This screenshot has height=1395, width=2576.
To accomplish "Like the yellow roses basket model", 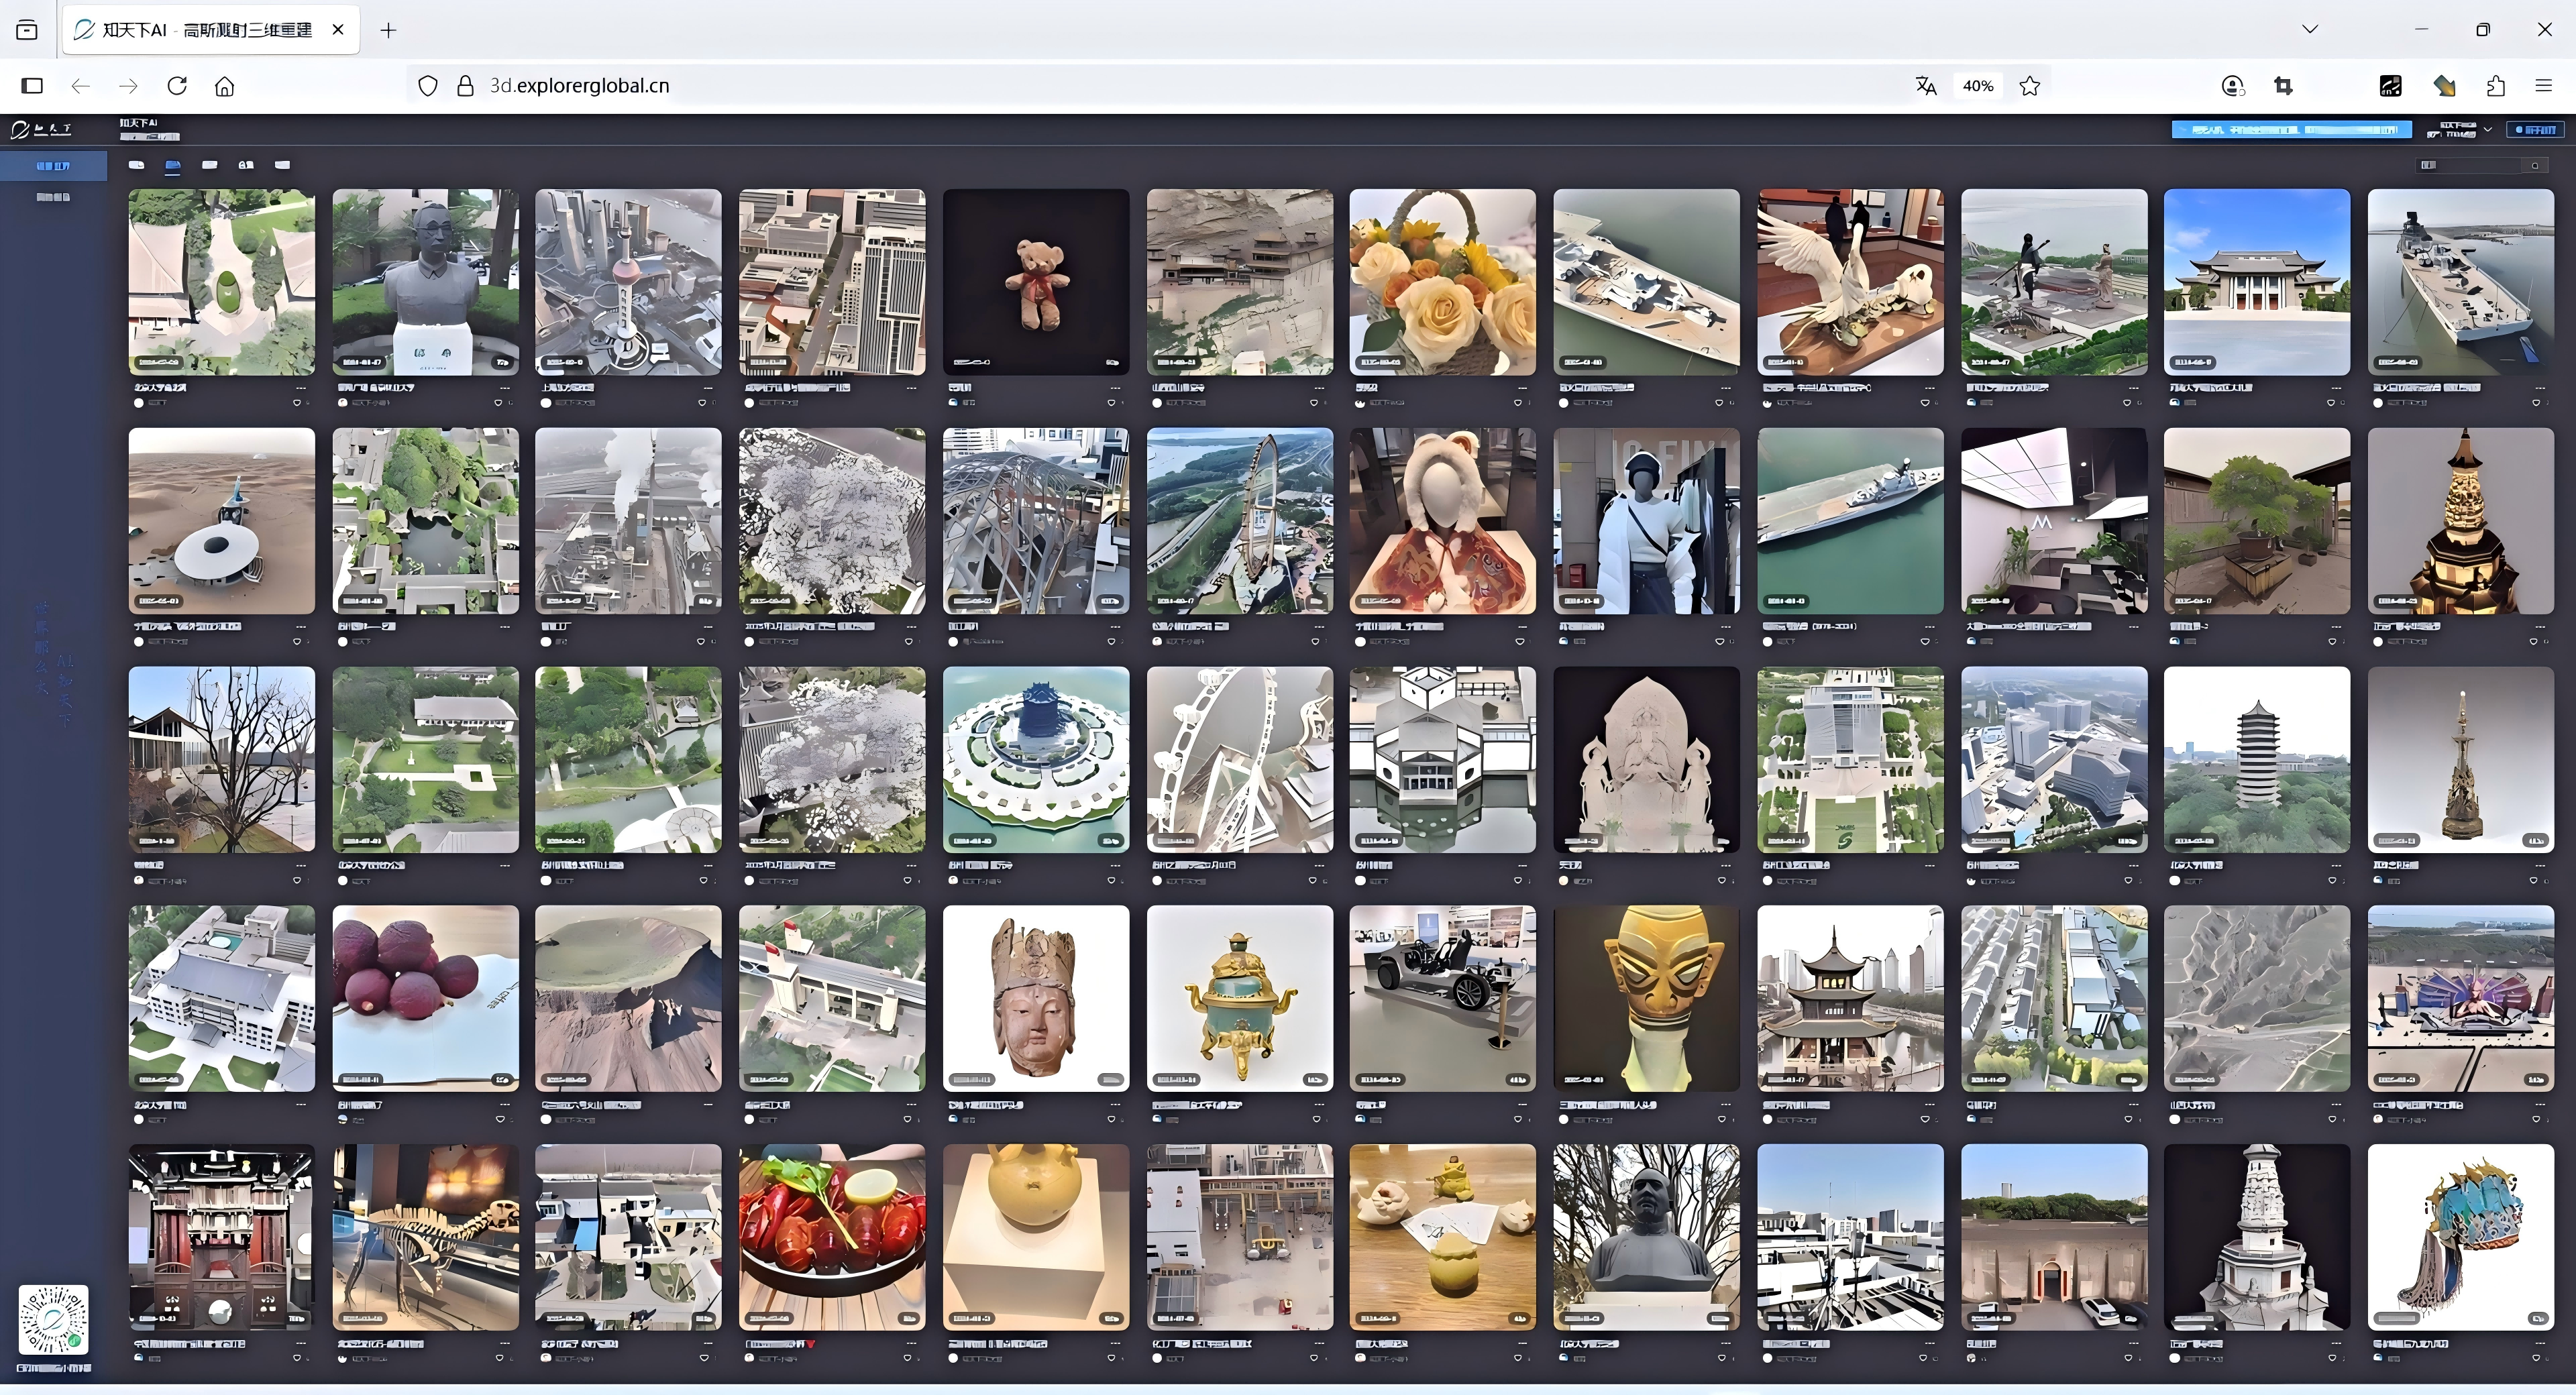I will point(1518,403).
